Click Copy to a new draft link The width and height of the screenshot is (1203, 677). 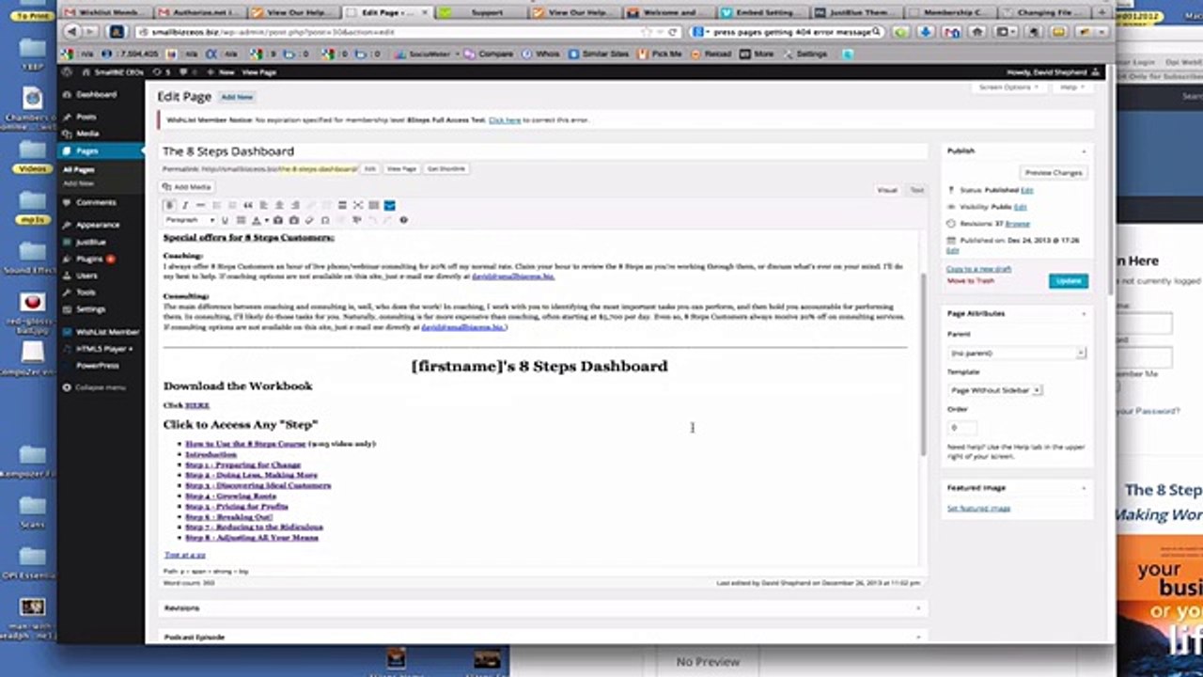(978, 270)
